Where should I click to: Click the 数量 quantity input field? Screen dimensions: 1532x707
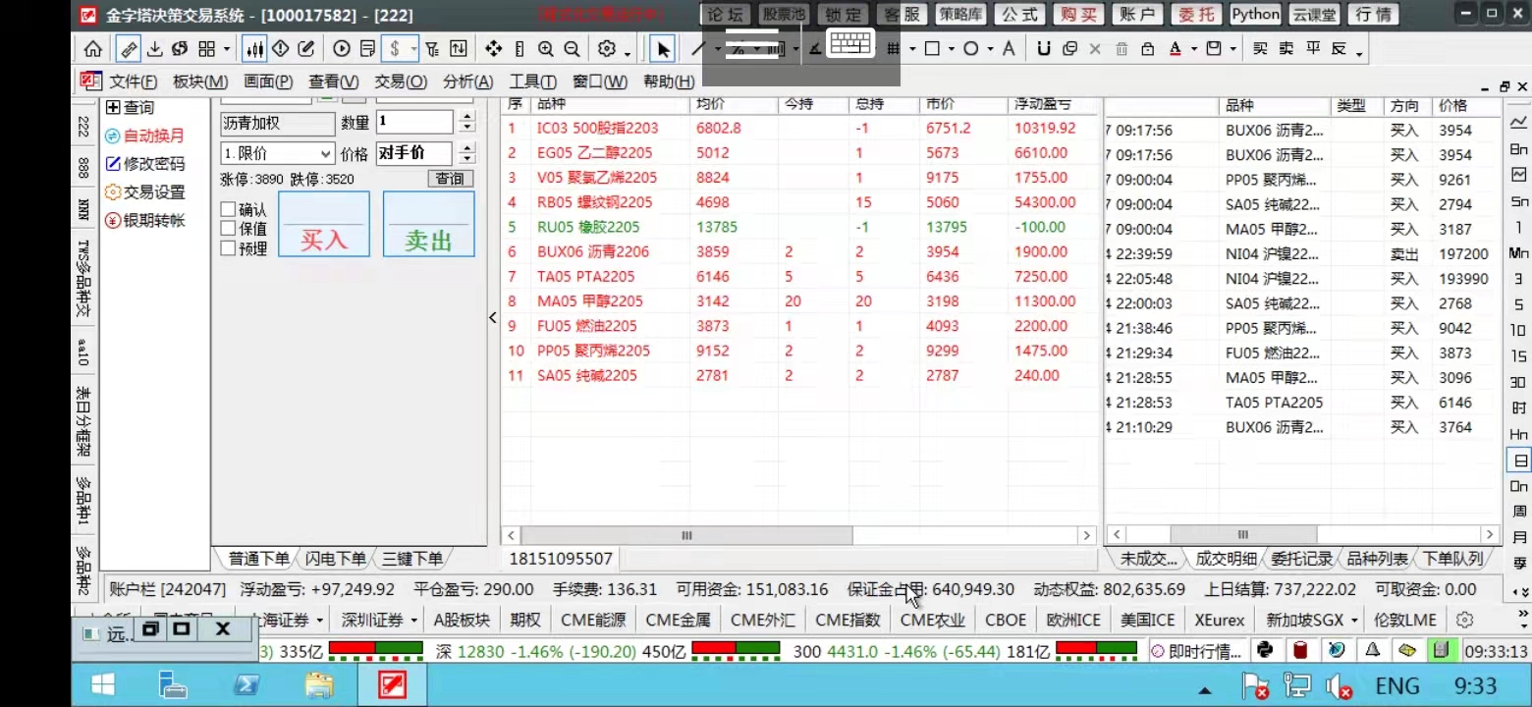pos(414,122)
